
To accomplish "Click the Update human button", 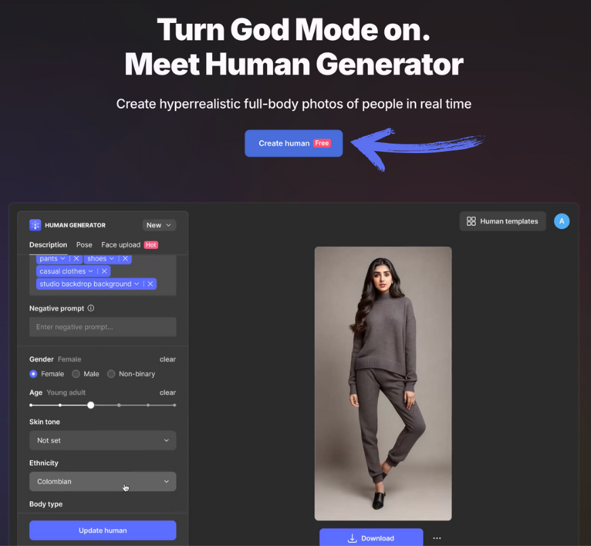I will pos(102,530).
